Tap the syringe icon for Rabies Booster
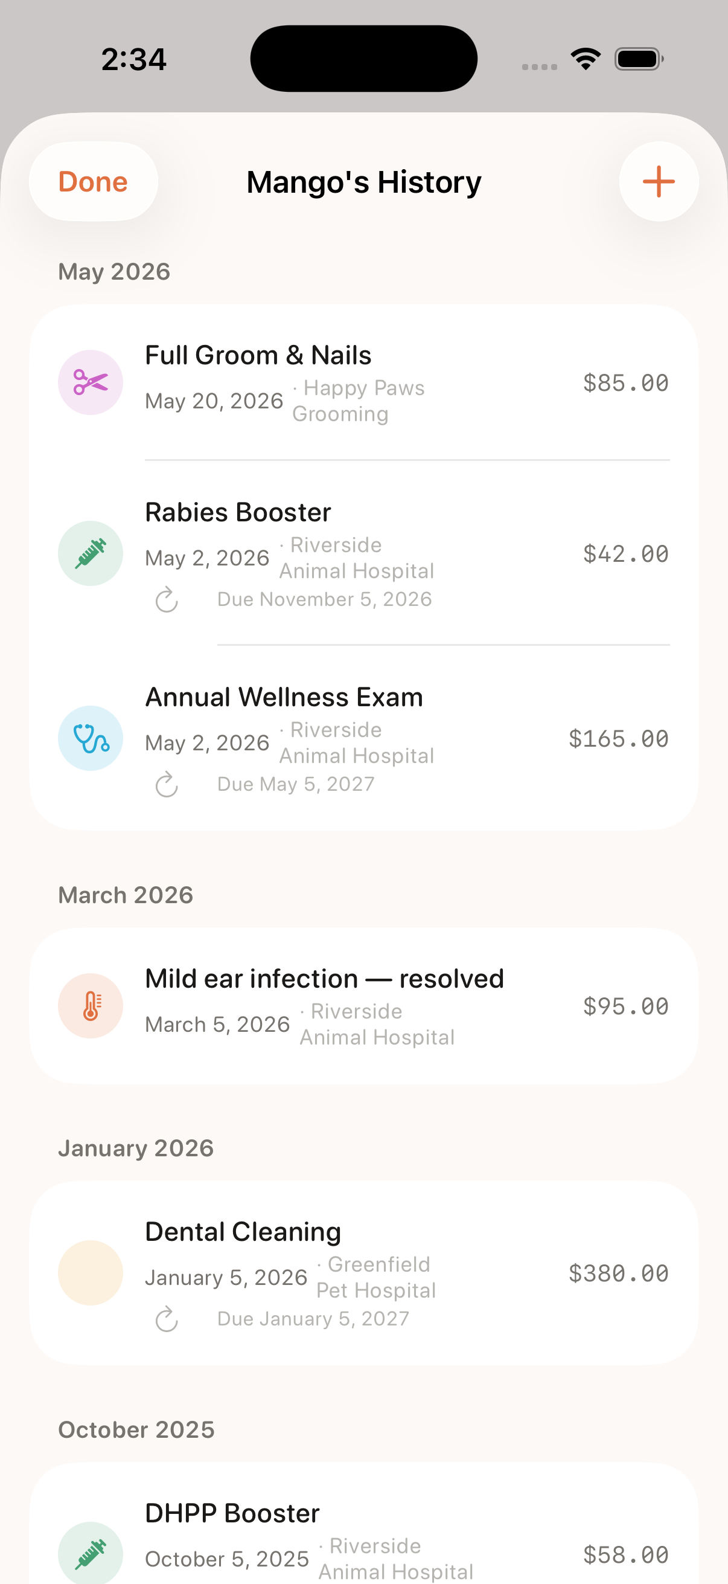The height and width of the screenshot is (1584, 728). (x=91, y=553)
